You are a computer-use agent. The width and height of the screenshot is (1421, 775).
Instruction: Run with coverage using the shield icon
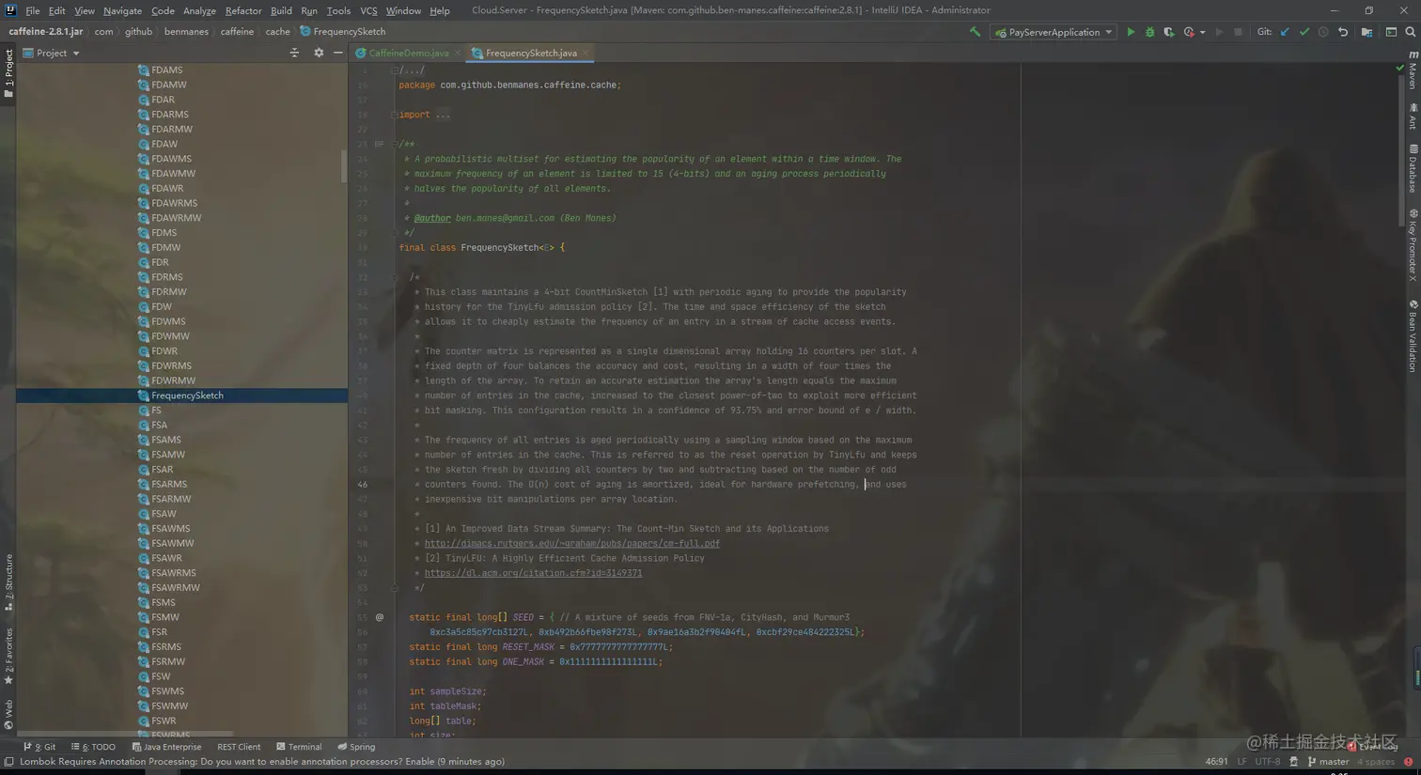point(1168,32)
